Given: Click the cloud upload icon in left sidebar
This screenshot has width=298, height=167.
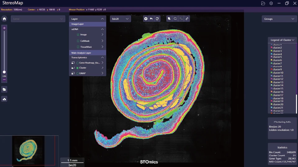Looking at the screenshot, I should [x=4, y=99].
